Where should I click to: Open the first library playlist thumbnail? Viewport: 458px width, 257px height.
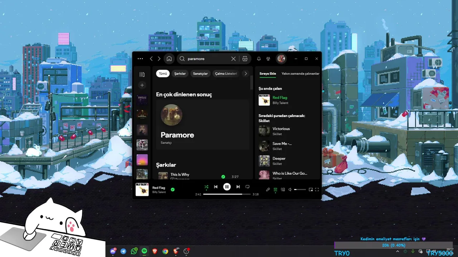142,100
